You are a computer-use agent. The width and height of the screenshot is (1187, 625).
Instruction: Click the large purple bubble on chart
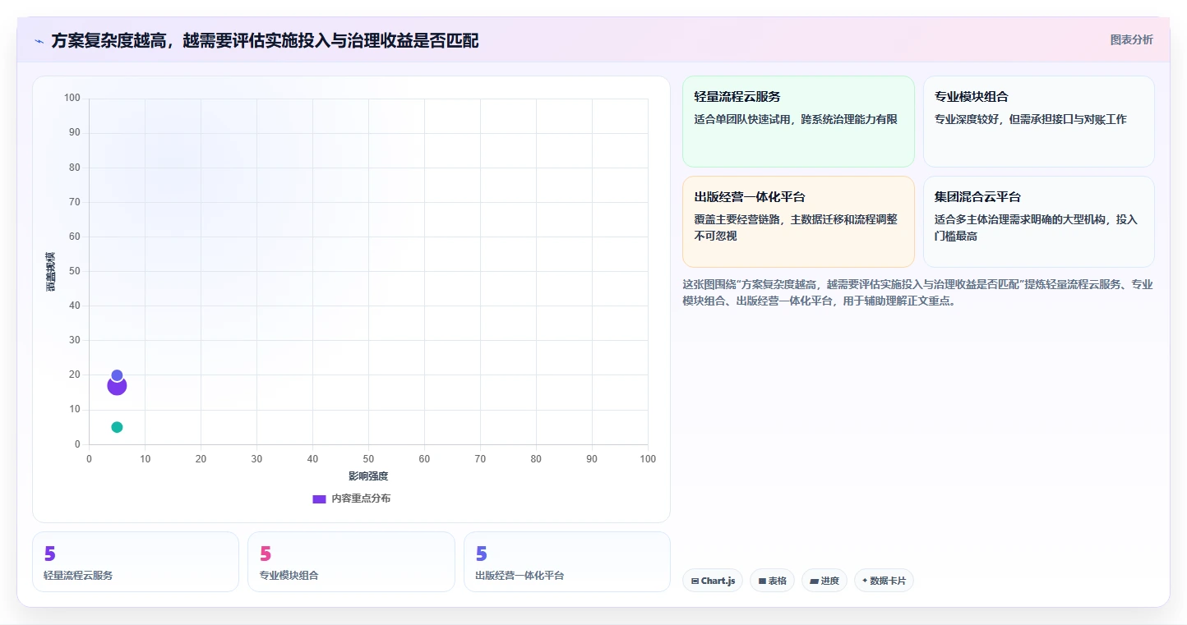coord(117,386)
